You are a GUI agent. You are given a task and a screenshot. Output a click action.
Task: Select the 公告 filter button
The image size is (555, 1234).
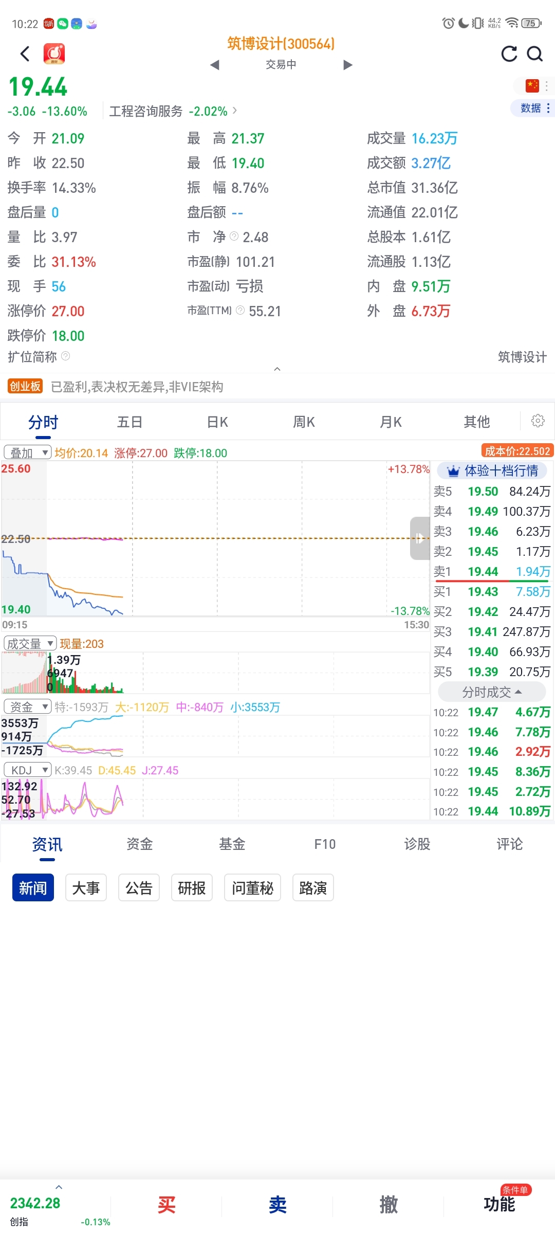139,887
